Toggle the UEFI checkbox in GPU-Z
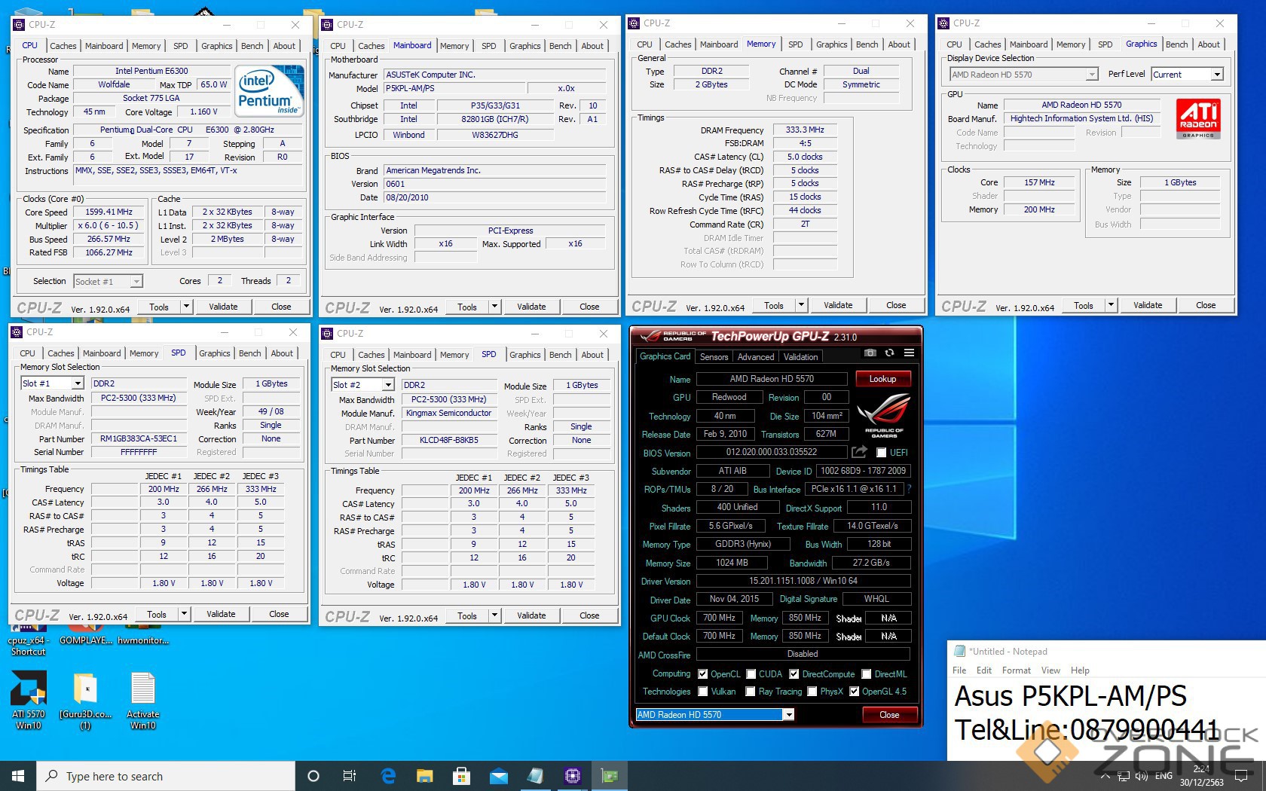Image resolution: width=1266 pixels, height=791 pixels. click(x=881, y=452)
